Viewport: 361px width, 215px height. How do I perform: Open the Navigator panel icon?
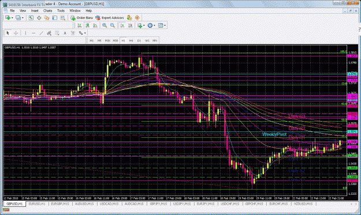[47, 18]
